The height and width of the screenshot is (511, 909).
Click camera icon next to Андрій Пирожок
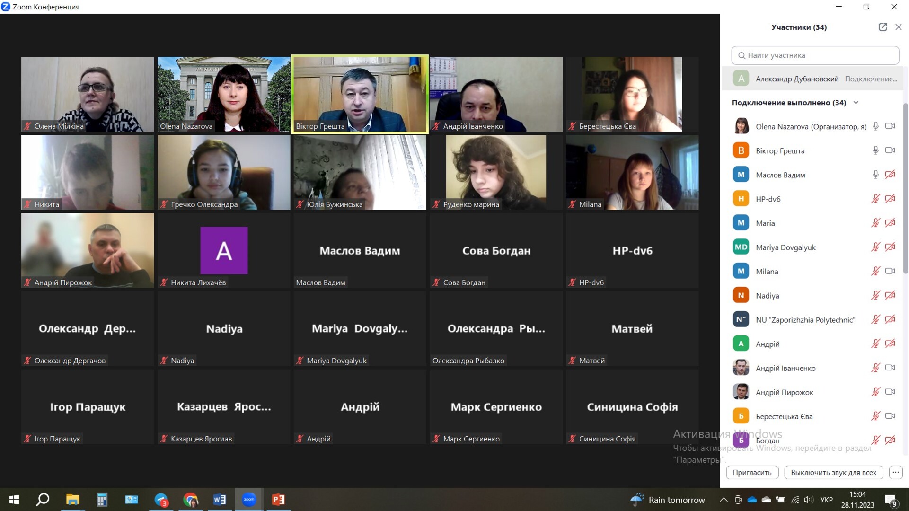(890, 392)
